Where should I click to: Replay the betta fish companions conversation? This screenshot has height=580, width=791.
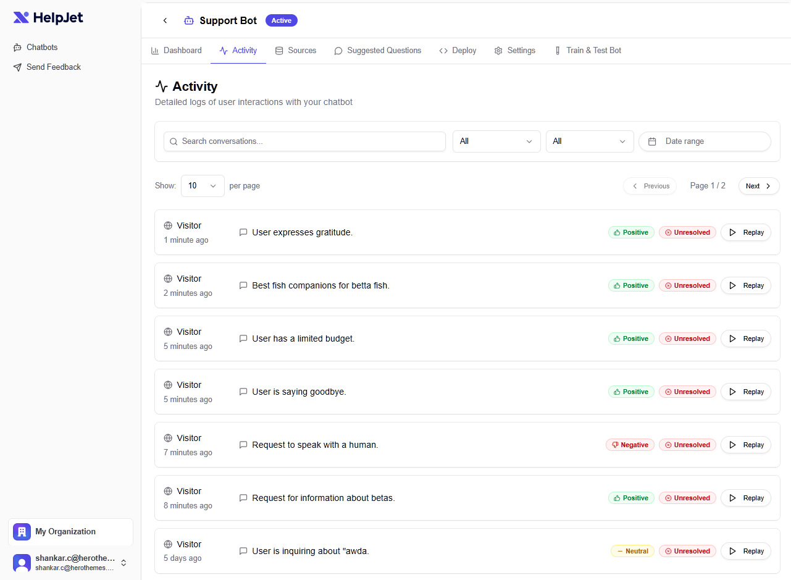pyautogui.click(x=746, y=285)
